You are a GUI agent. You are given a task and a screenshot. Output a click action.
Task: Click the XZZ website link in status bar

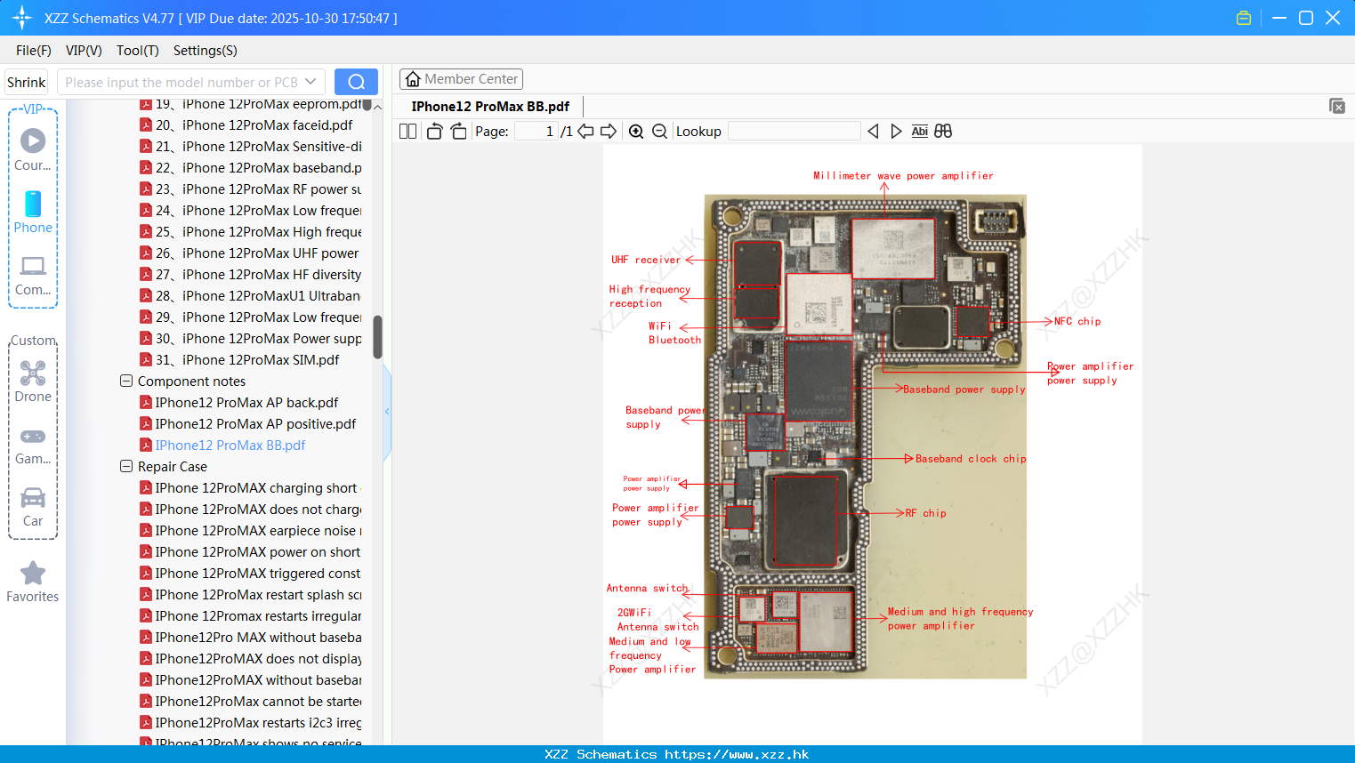click(x=737, y=754)
